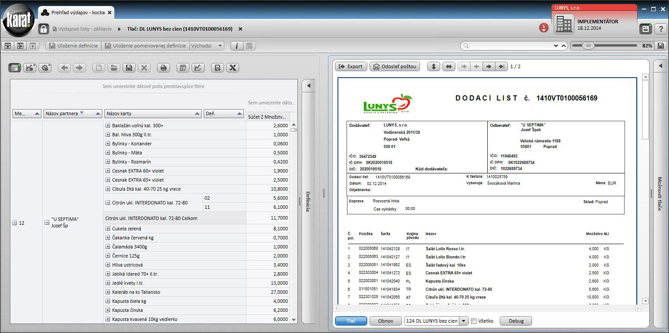
Task: Click Uloženie pomenovanej definície button
Action: 146,46
